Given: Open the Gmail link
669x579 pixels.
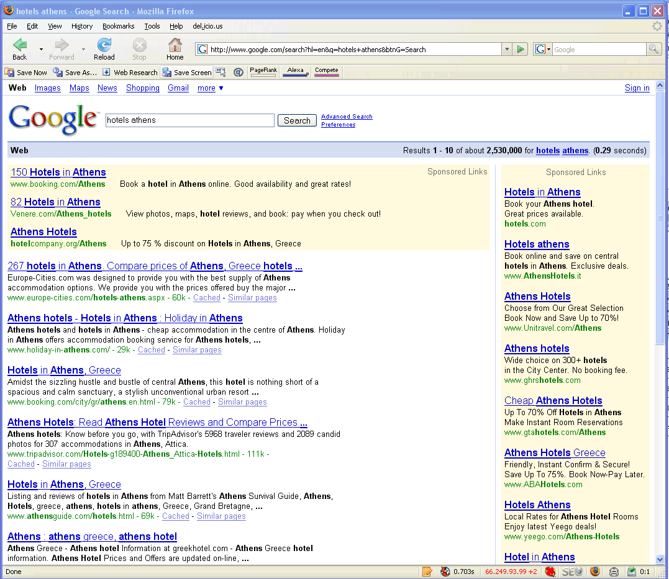Looking at the screenshot, I should (x=178, y=88).
